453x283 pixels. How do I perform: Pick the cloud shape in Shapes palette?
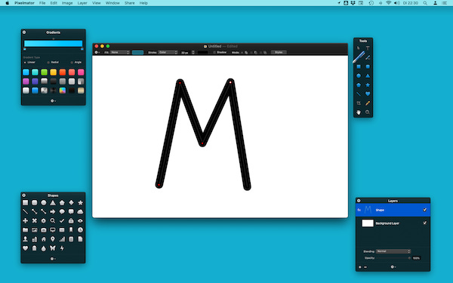click(x=80, y=211)
